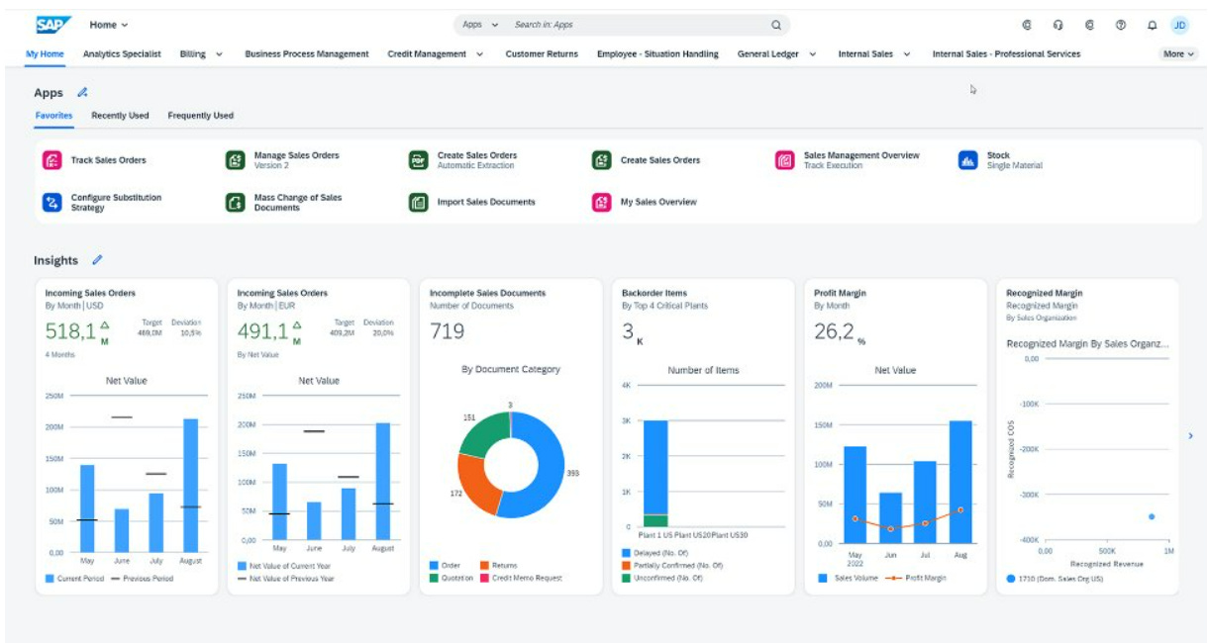
Task: Switch to the Recently Used tab
Action: [x=120, y=116]
